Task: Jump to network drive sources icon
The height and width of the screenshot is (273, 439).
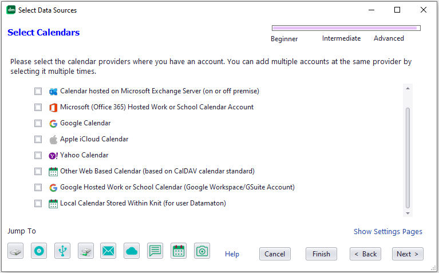Action: click(86, 251)
